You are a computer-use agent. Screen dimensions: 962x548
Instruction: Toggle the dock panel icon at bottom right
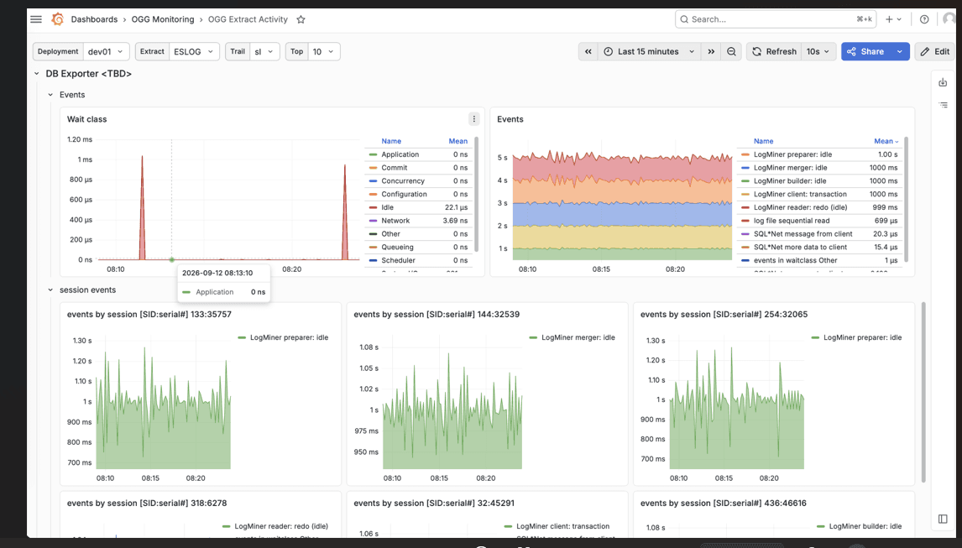(x=943, y=519)
